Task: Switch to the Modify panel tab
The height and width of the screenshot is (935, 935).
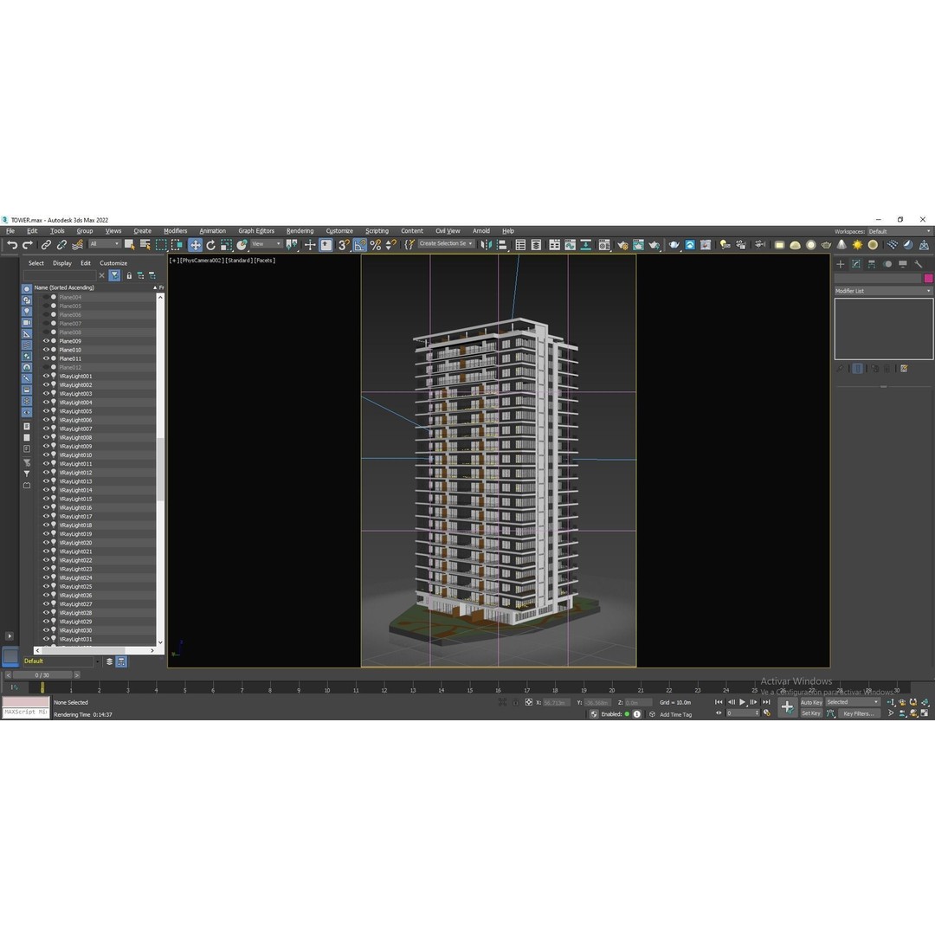Action: point(856,264)
